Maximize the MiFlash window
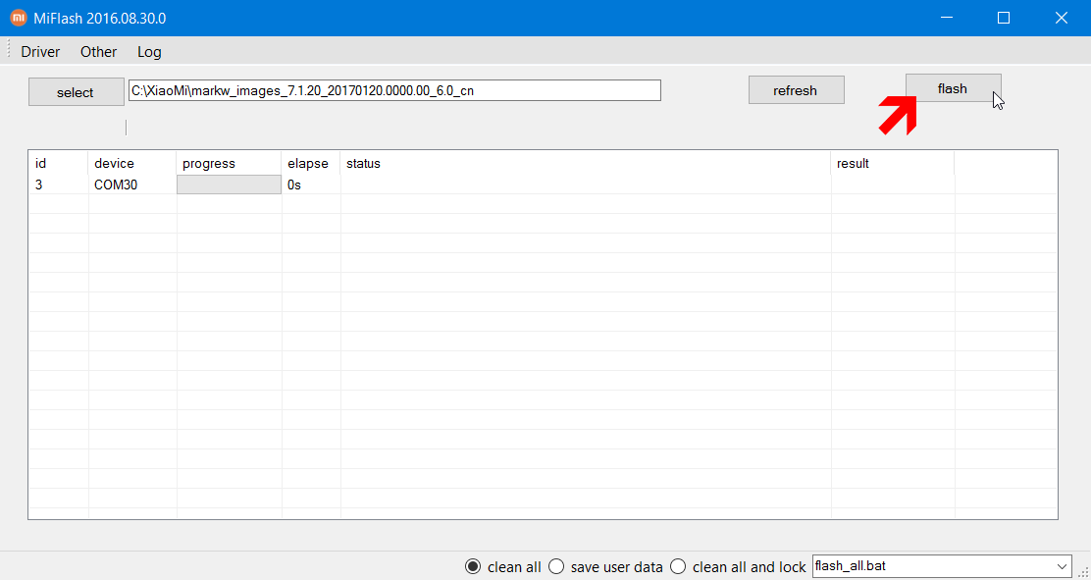Viewport: 1091px width, 580px height. point(1004,18)
